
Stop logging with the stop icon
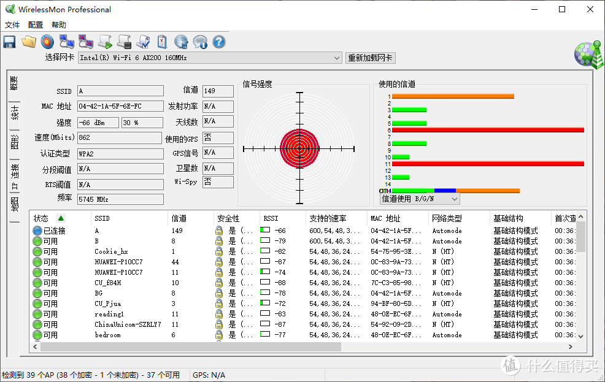(125, 41)
